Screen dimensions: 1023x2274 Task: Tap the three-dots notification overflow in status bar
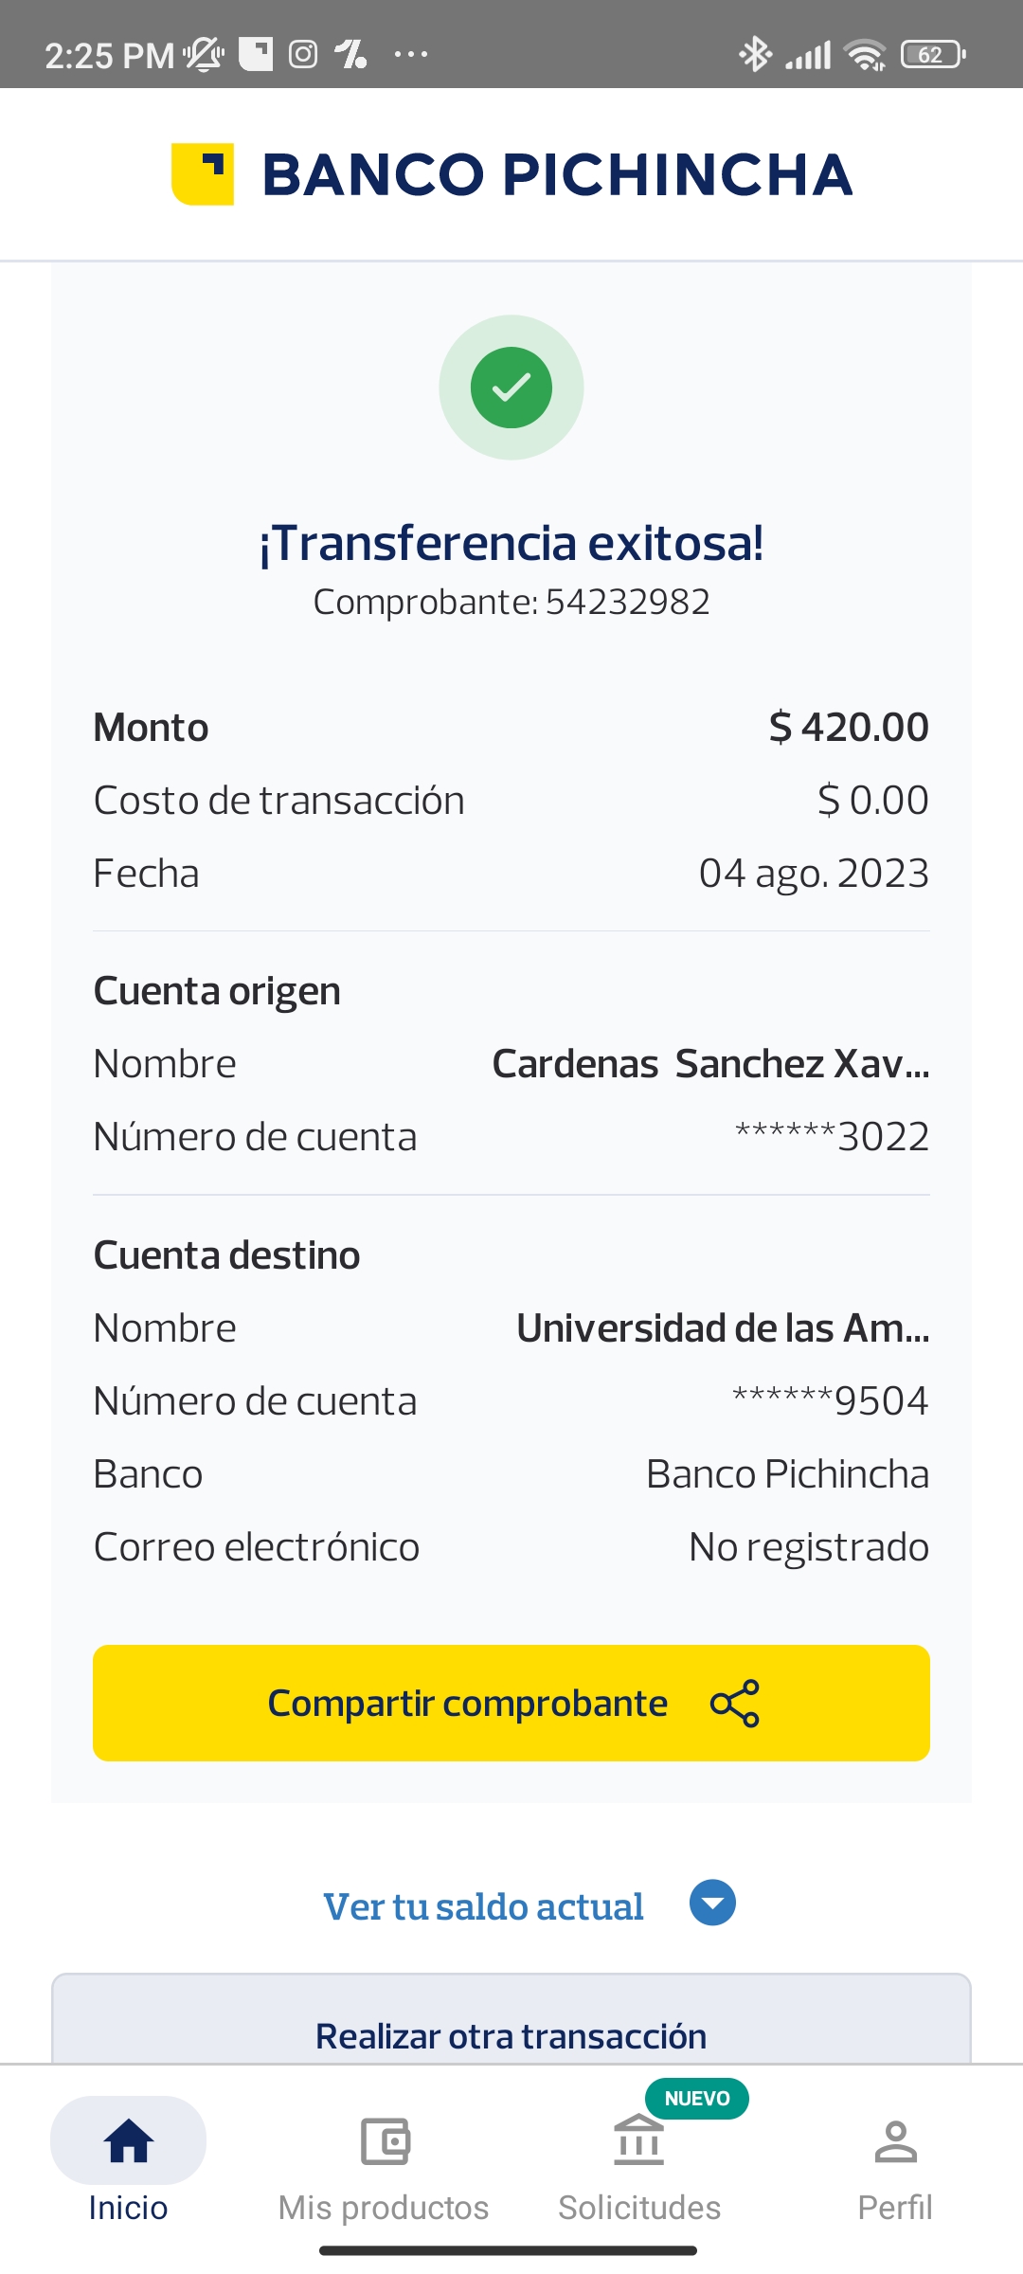click(411, 54)
